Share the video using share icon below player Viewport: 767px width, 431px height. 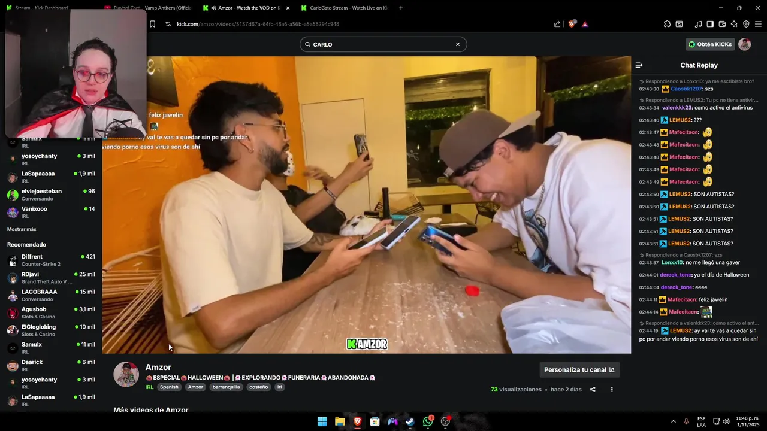pos(593,390)
